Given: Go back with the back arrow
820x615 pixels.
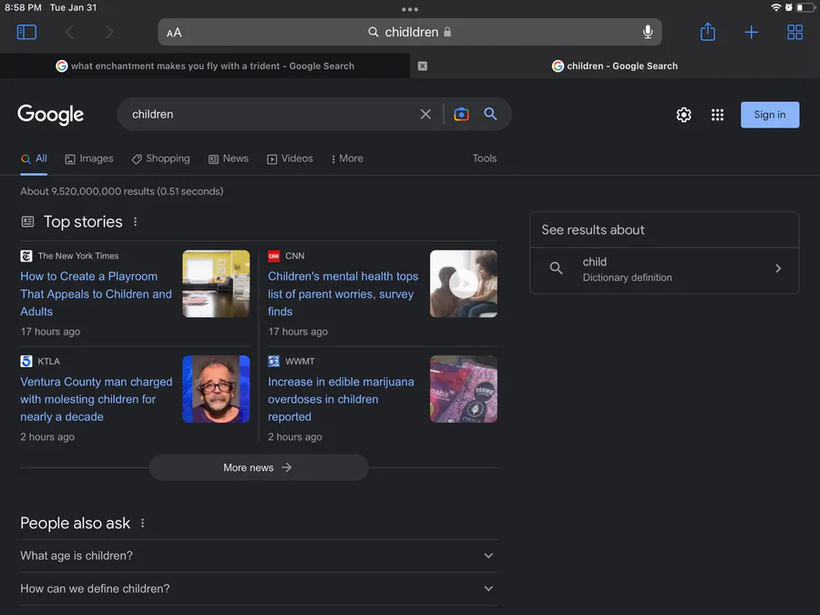Looking at the screenshot, I should tap(69, 32).
